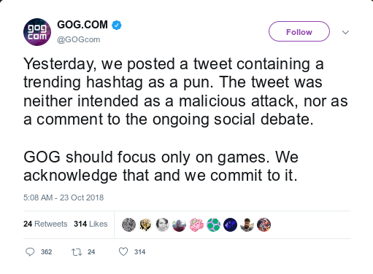Click the reply speech bubble icon
Screen dimensions: 373x274
[30, 252]
